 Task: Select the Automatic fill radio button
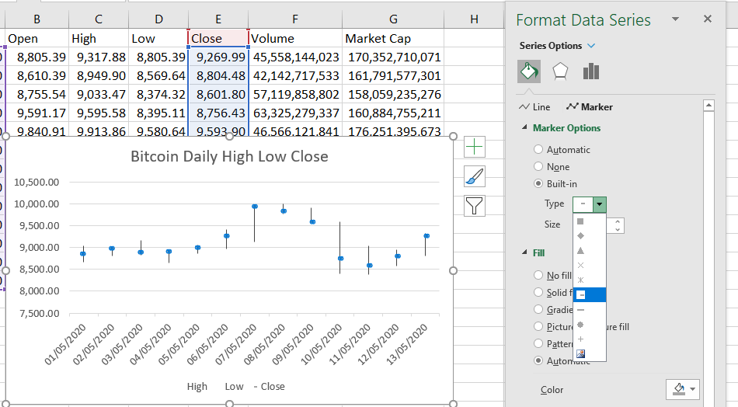[x=538, y=361]
